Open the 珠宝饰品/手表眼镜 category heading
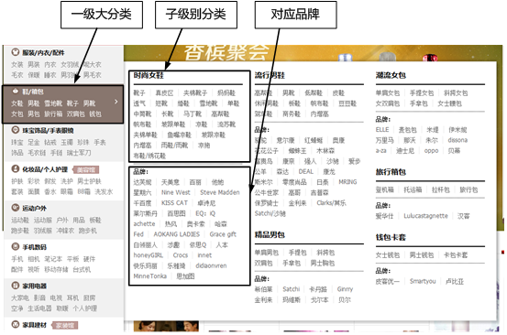Screen dimensions: 507x335 (x=48, y=130)
